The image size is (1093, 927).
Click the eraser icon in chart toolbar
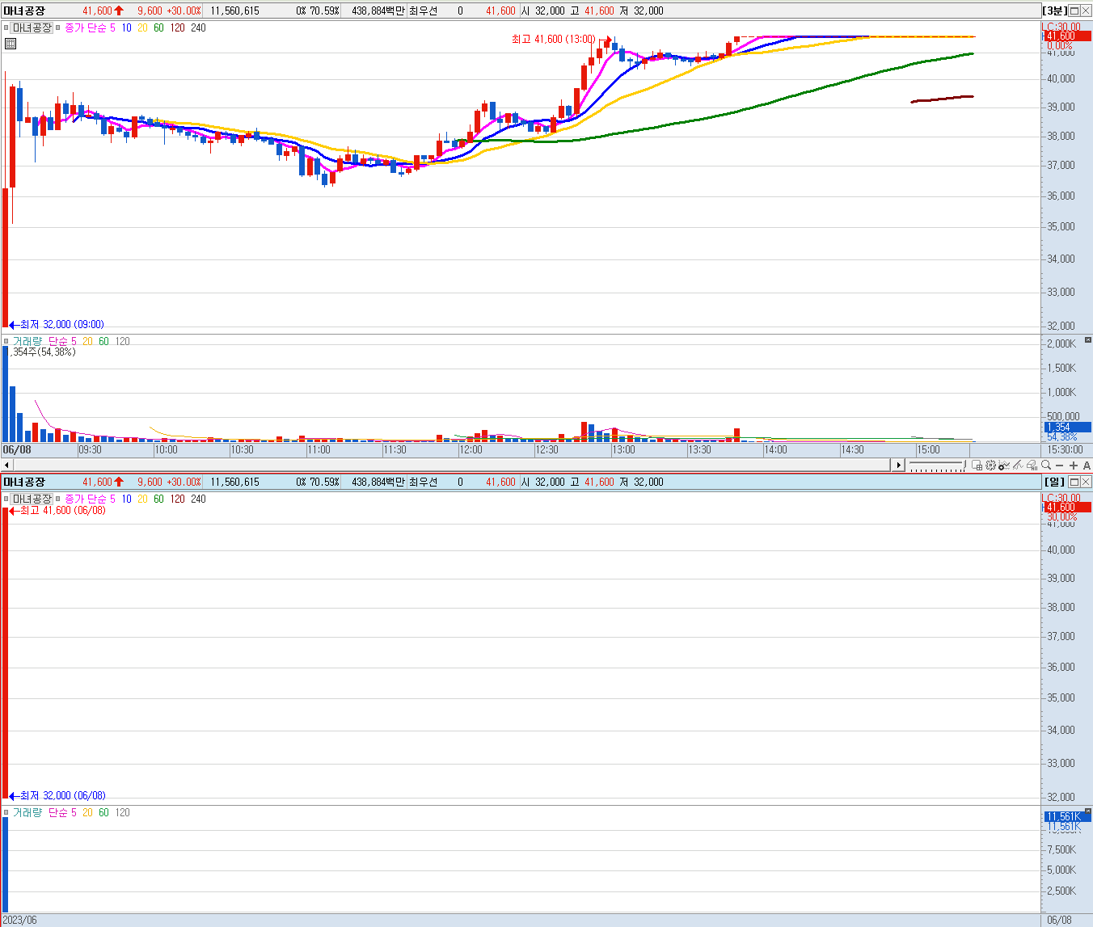click(x=1032, y=466)
